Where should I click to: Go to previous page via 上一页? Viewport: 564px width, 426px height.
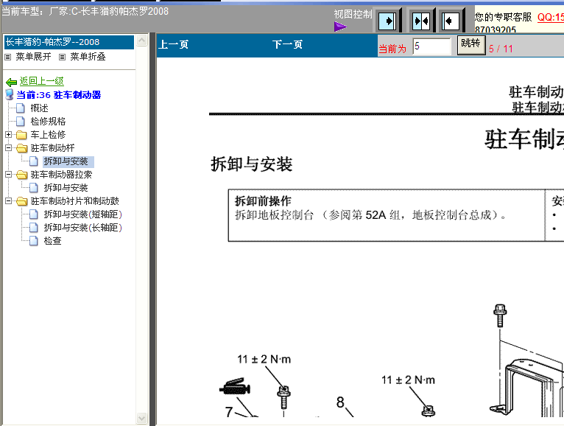(x=173, y=45)
